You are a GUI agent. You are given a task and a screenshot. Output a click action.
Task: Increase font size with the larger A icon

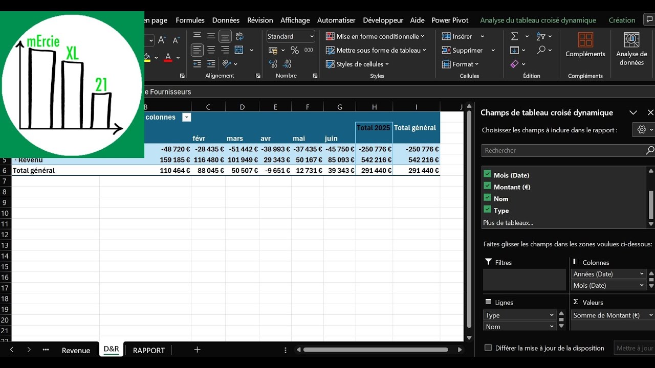(162, 40)
